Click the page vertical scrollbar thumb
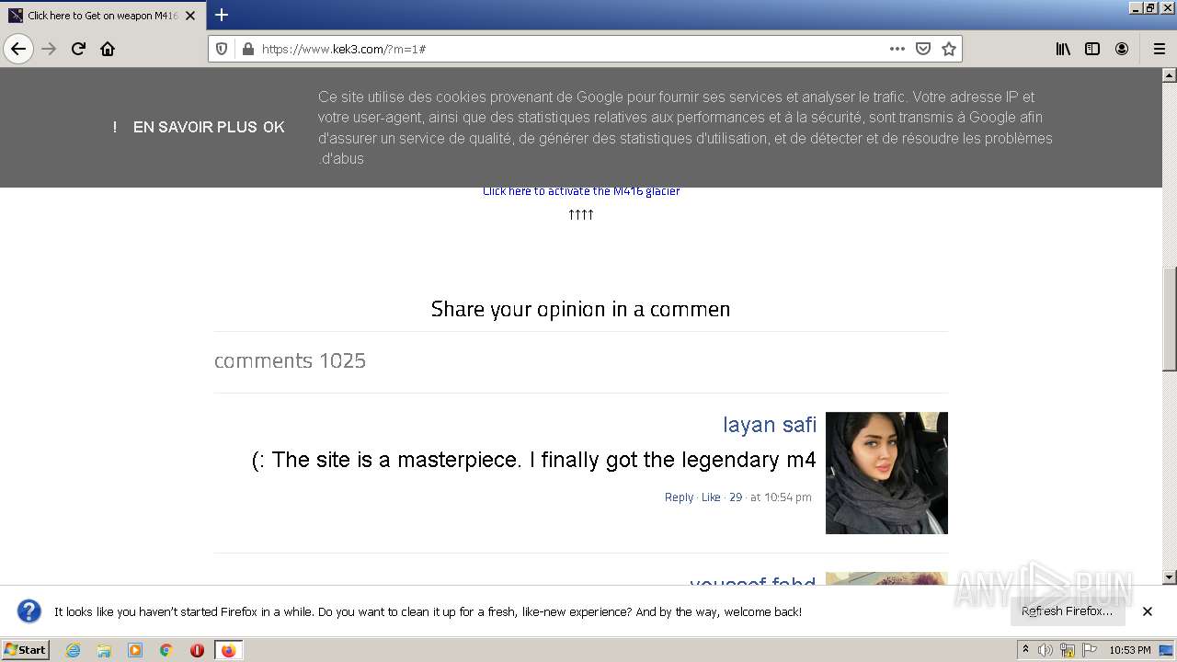 click(1169, 319)
